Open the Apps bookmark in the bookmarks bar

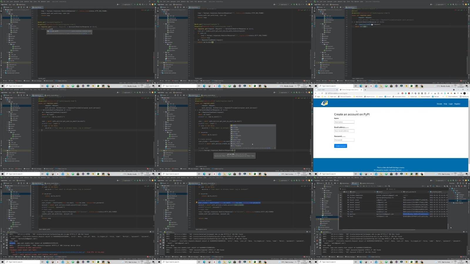[318, 97]
